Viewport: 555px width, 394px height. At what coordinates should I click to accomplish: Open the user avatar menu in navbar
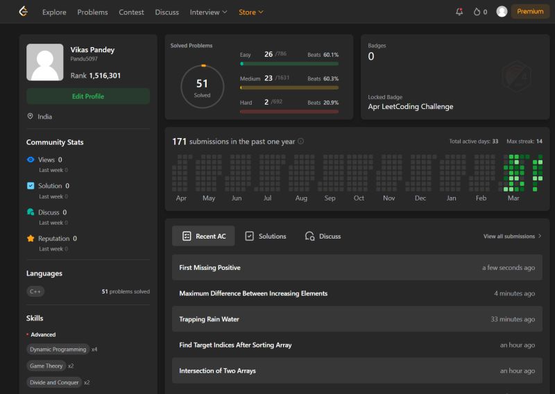[x=502, y=12]
